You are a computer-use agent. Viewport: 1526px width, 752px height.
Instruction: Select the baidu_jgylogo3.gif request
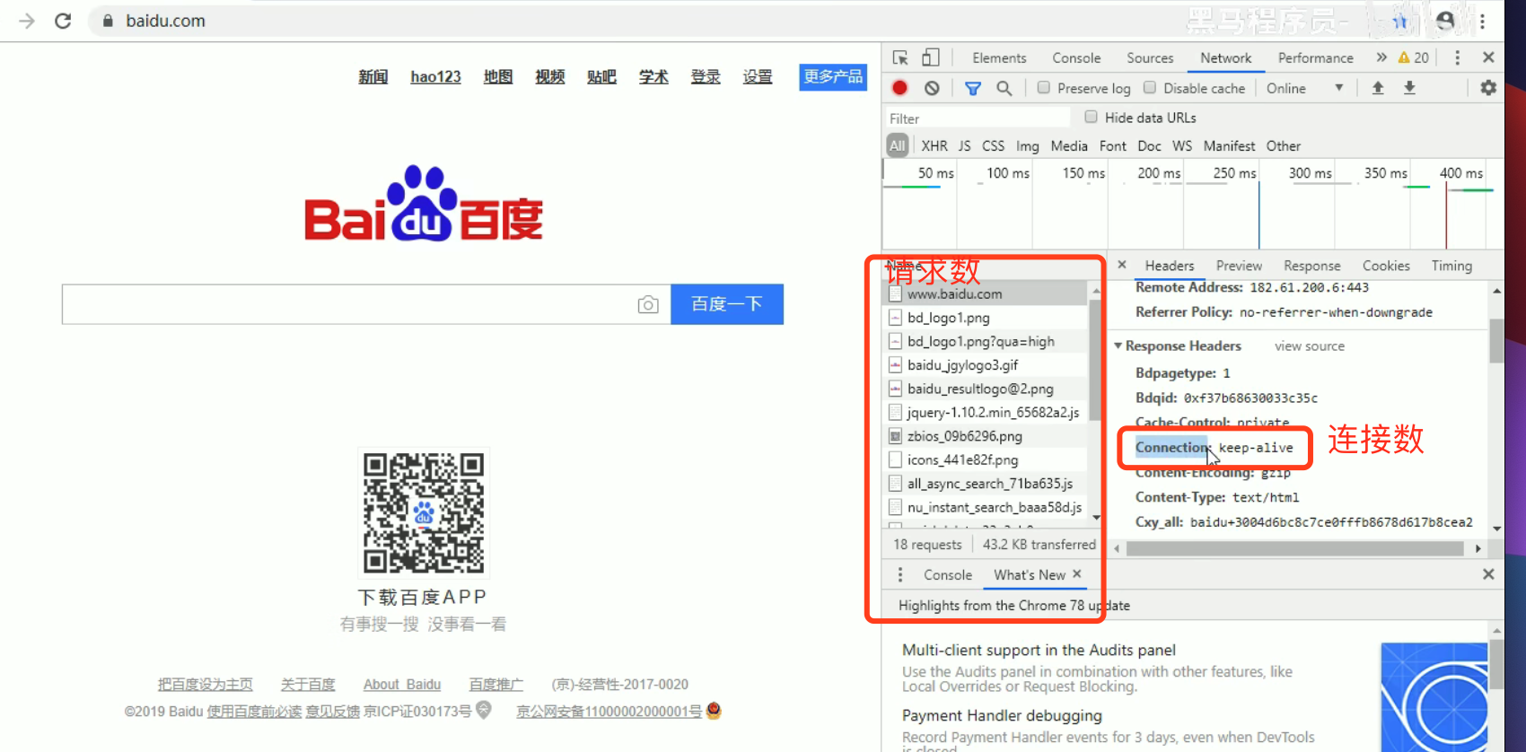pyautogui.click(x=986, y=365)
